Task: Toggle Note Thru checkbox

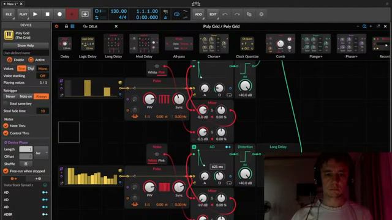Action: [x=6, y=126]
